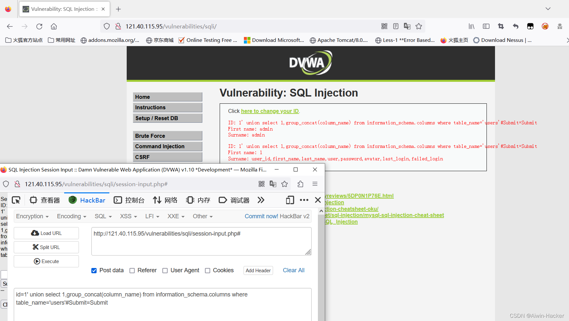Image resolution: width=569 pixels, height=321 pixels.
Task: Open the extensions puzzle icon in popup window
Action: point(301,184)
